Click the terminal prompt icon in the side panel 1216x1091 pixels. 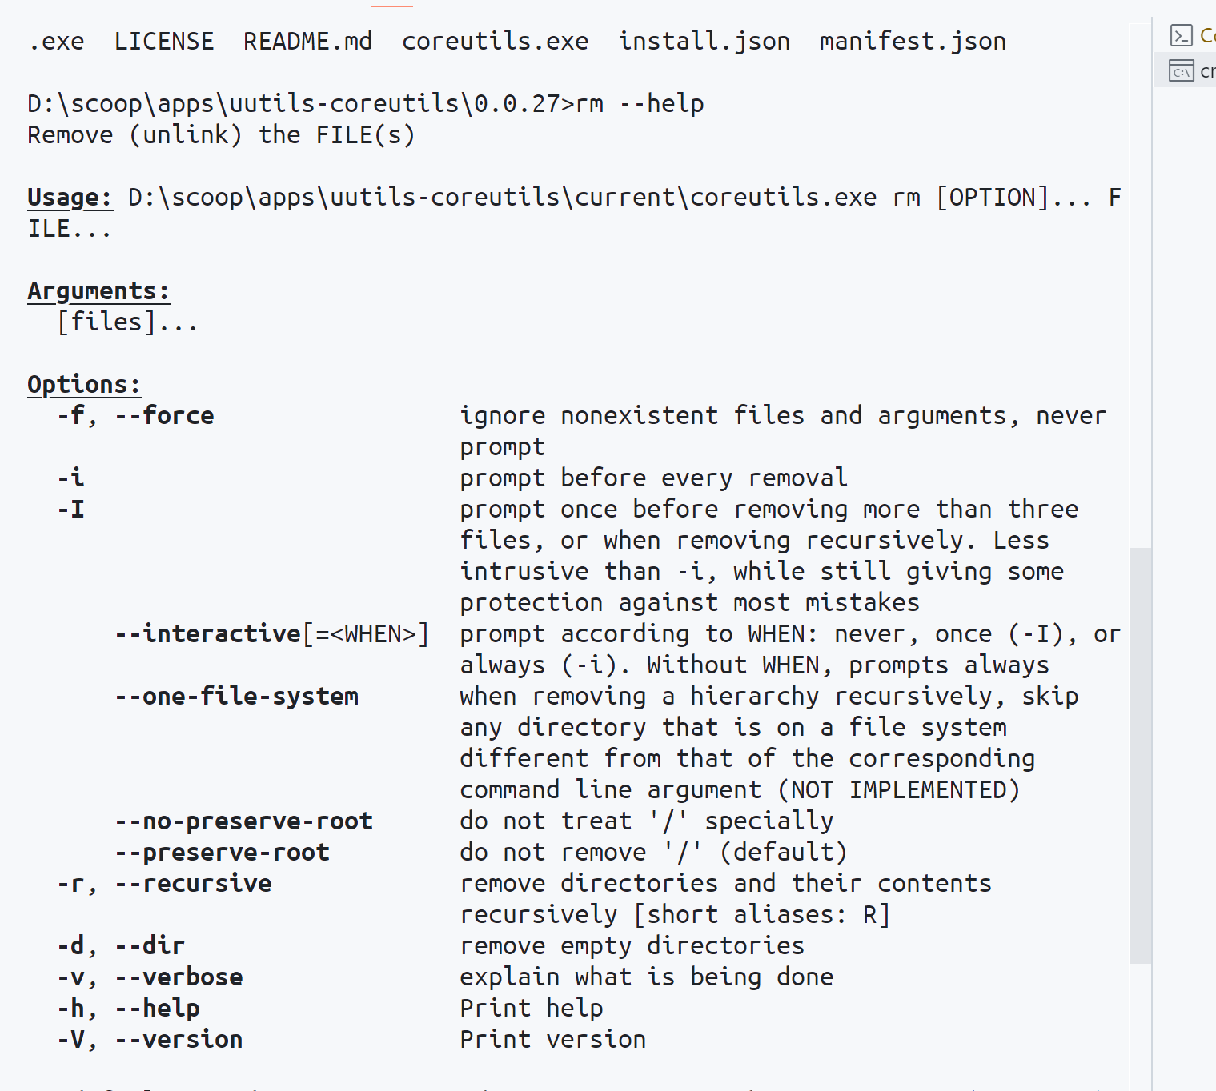pyautogui.click(x=1181, y=35)
